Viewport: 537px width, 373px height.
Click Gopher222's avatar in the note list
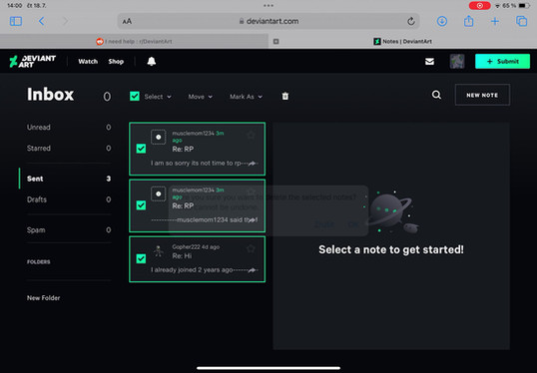(x=159, y=251)
